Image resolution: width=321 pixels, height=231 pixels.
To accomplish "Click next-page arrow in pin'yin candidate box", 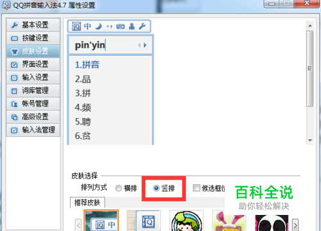I will point(145,45).
